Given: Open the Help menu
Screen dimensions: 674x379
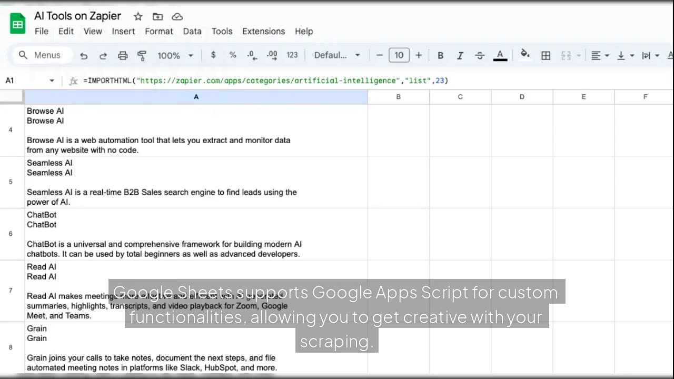Looking at the screenshot, I should click(x=304, y=31).
